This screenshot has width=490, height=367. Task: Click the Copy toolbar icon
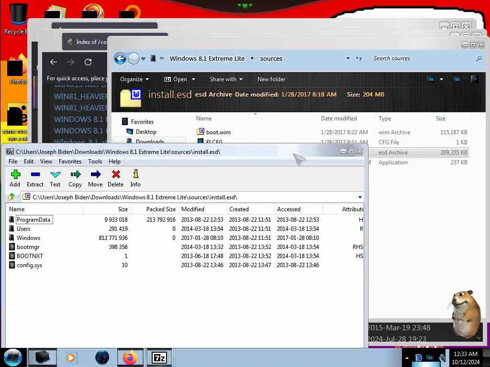75,178
